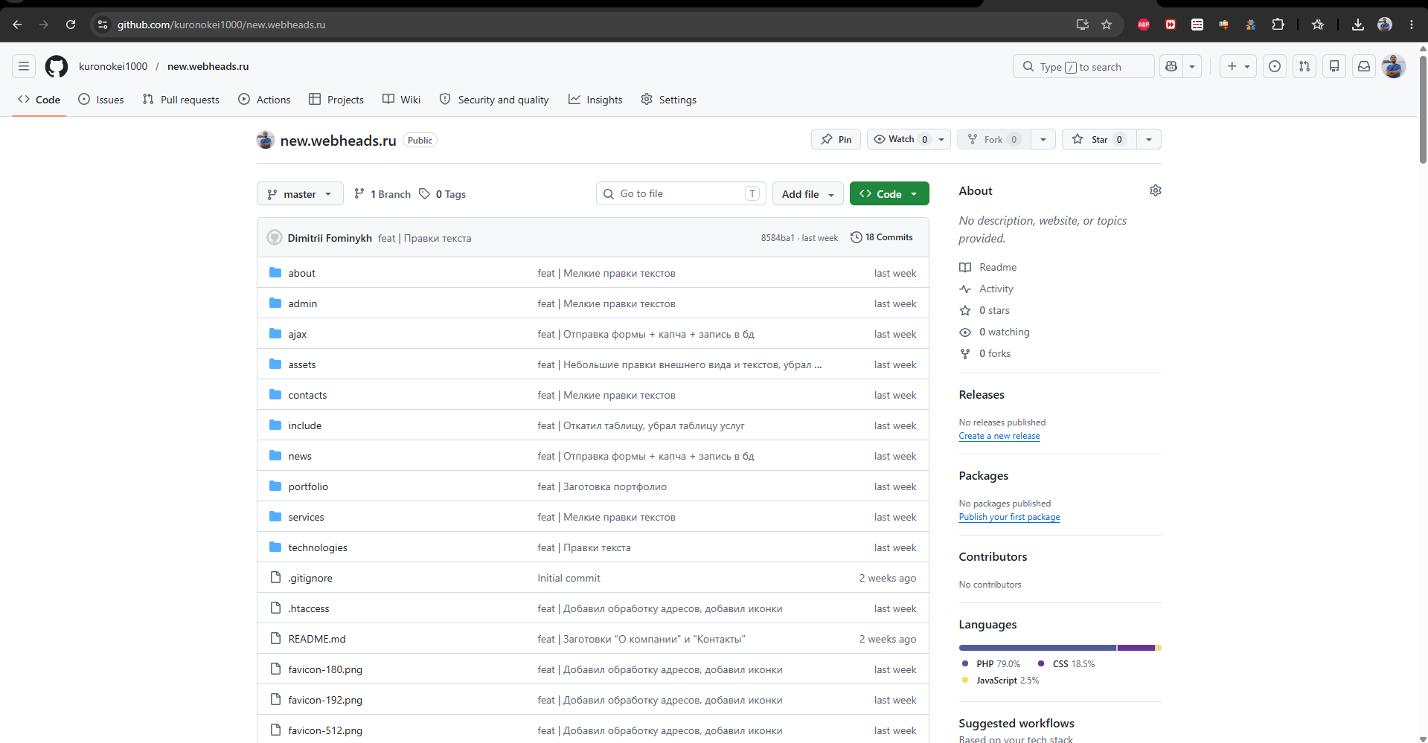View site information icon in address bar
Viewport: 1428px width, 743px height.
tap(103, 25)
